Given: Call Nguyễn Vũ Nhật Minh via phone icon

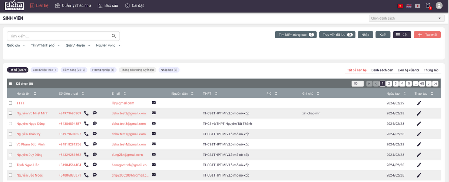Looking at the screenshot, I should pyautogui.click(x=86, y=113).
